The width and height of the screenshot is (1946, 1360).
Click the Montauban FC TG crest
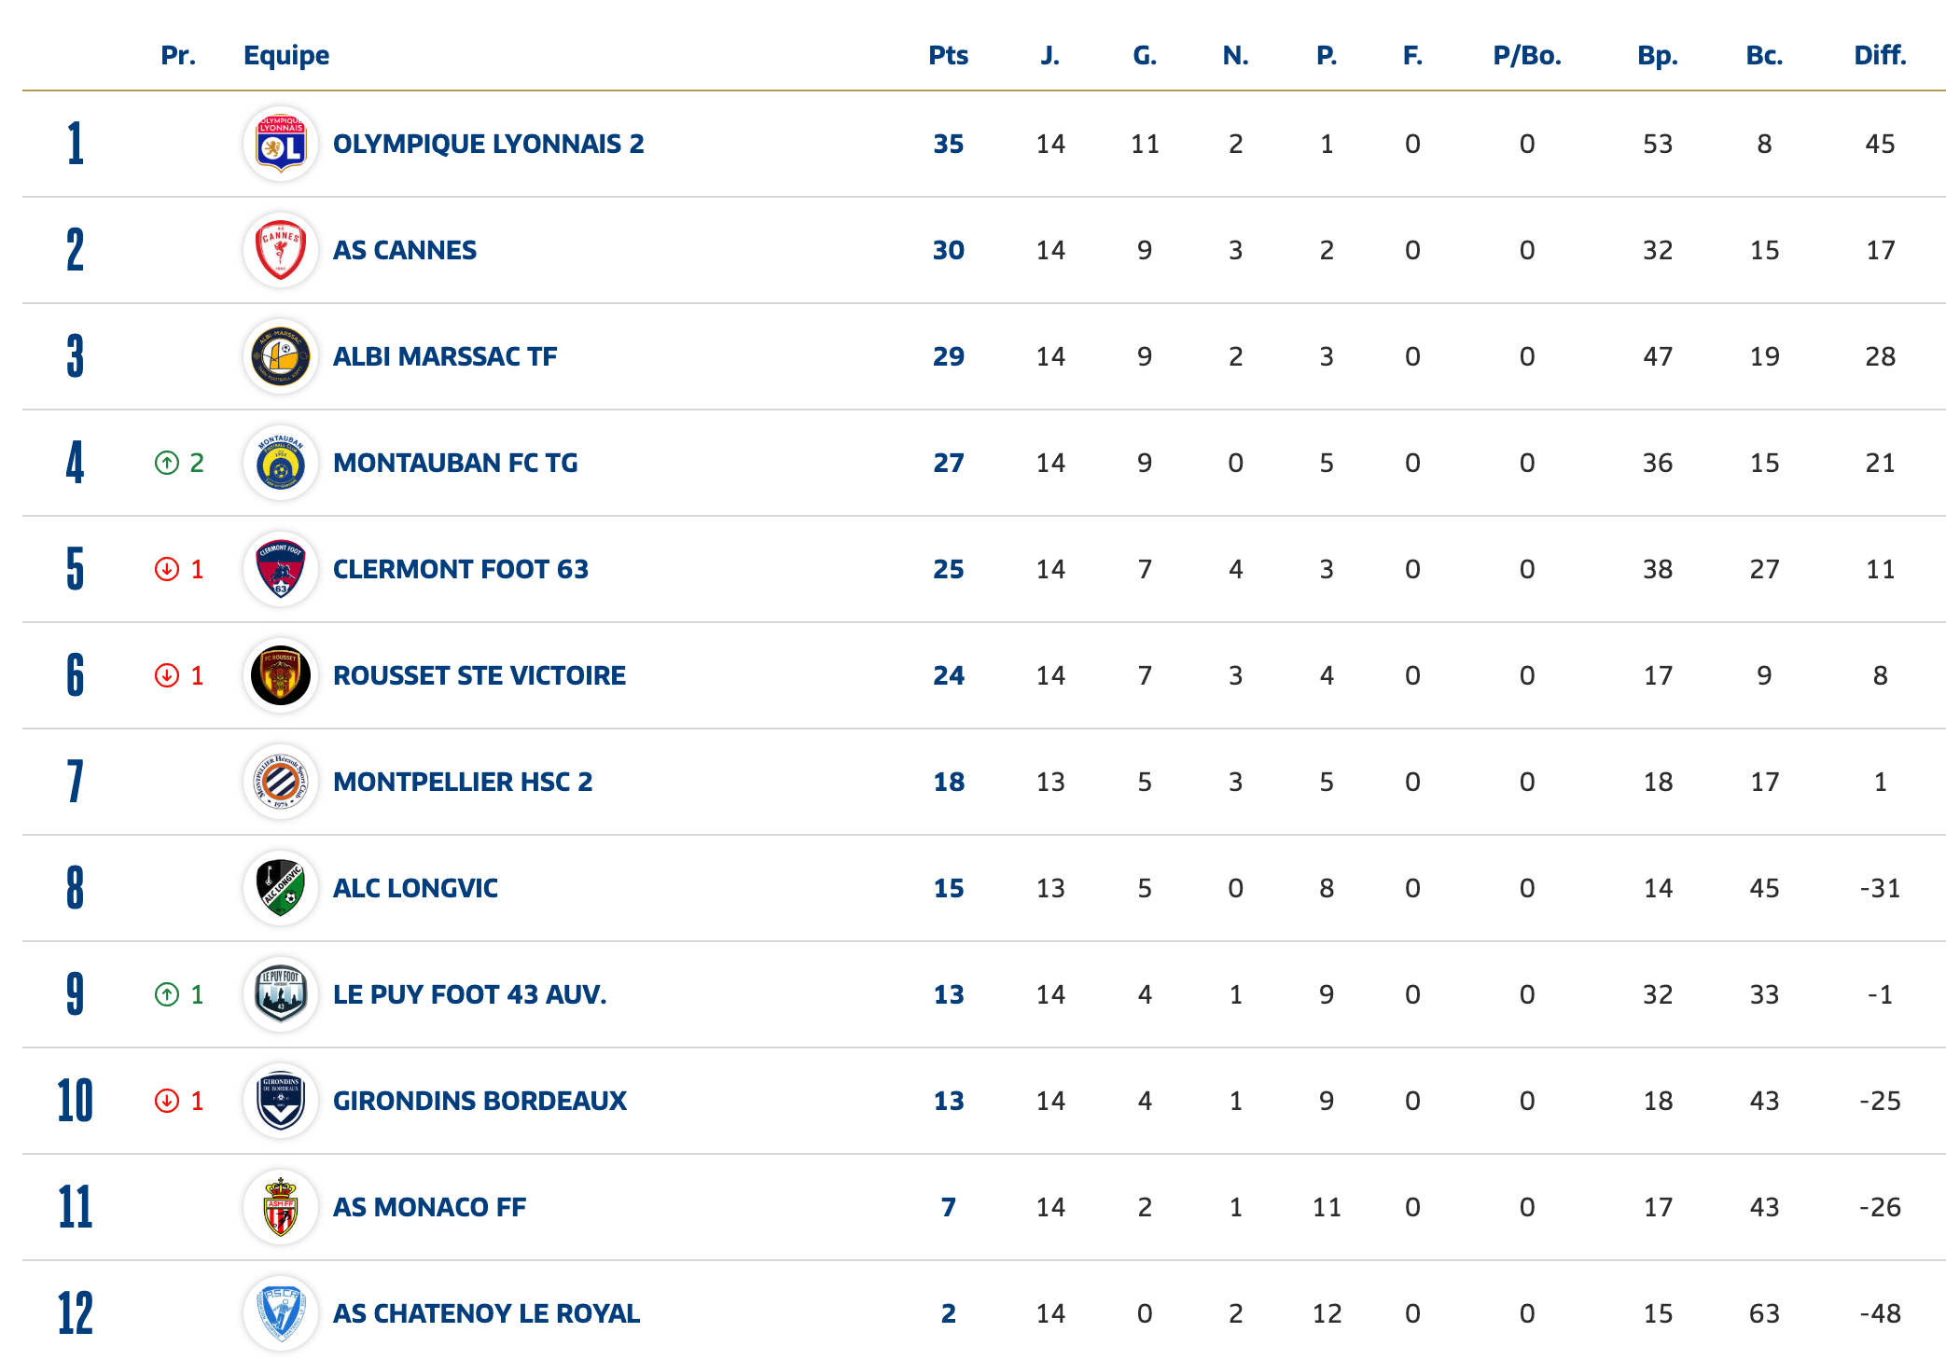281,463
